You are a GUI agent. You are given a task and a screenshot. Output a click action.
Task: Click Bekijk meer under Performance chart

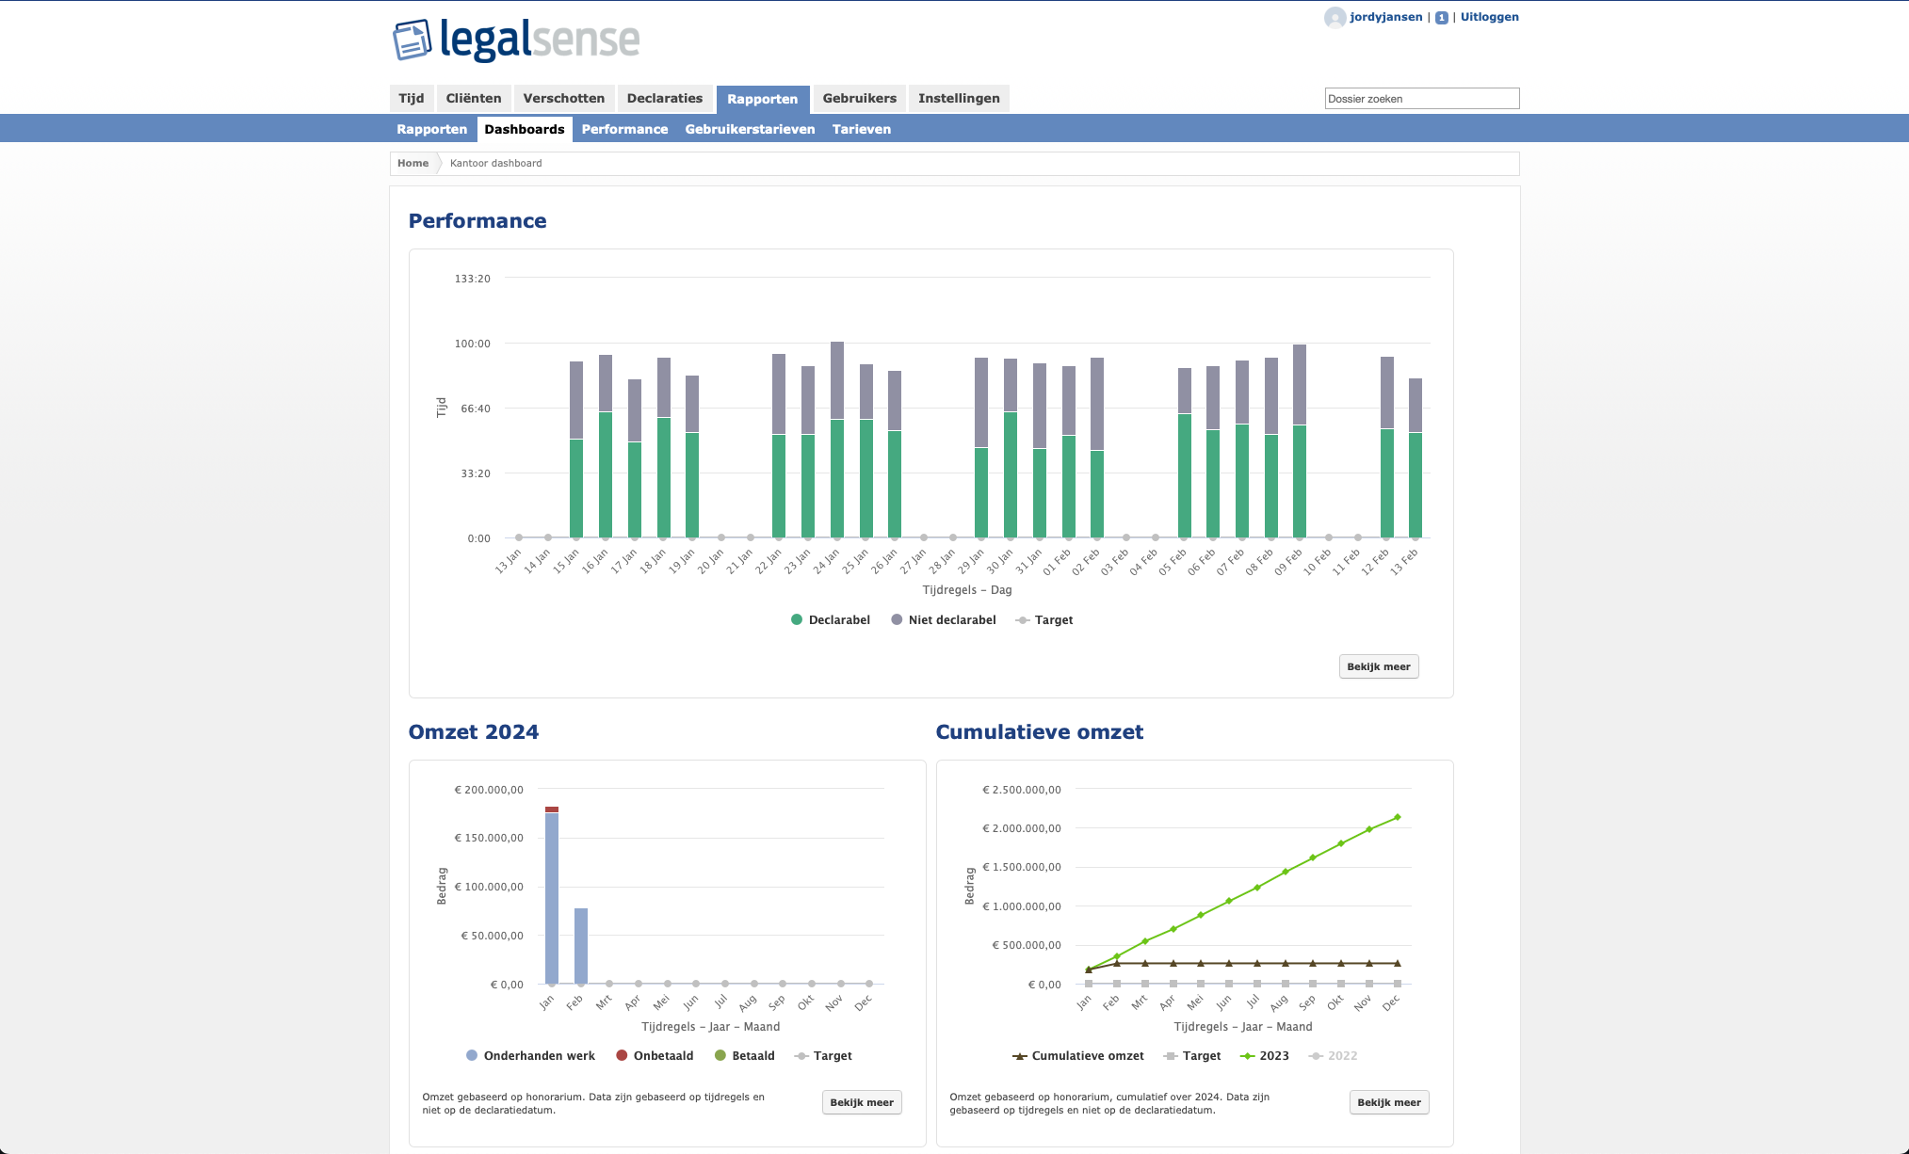tap(1378, 667)
